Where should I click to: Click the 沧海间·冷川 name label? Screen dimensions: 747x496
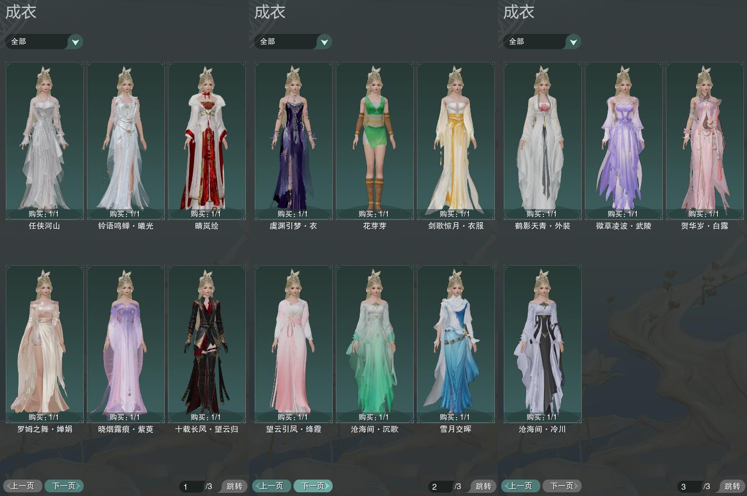pos(543,429)
